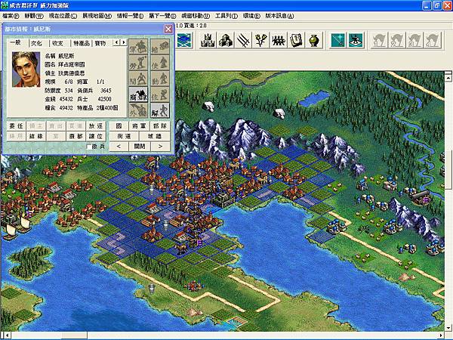Image resolution: width=453 pixels, height=340 pixels.
Task: Click the 將軍 button
Action: tap(139, 126)
